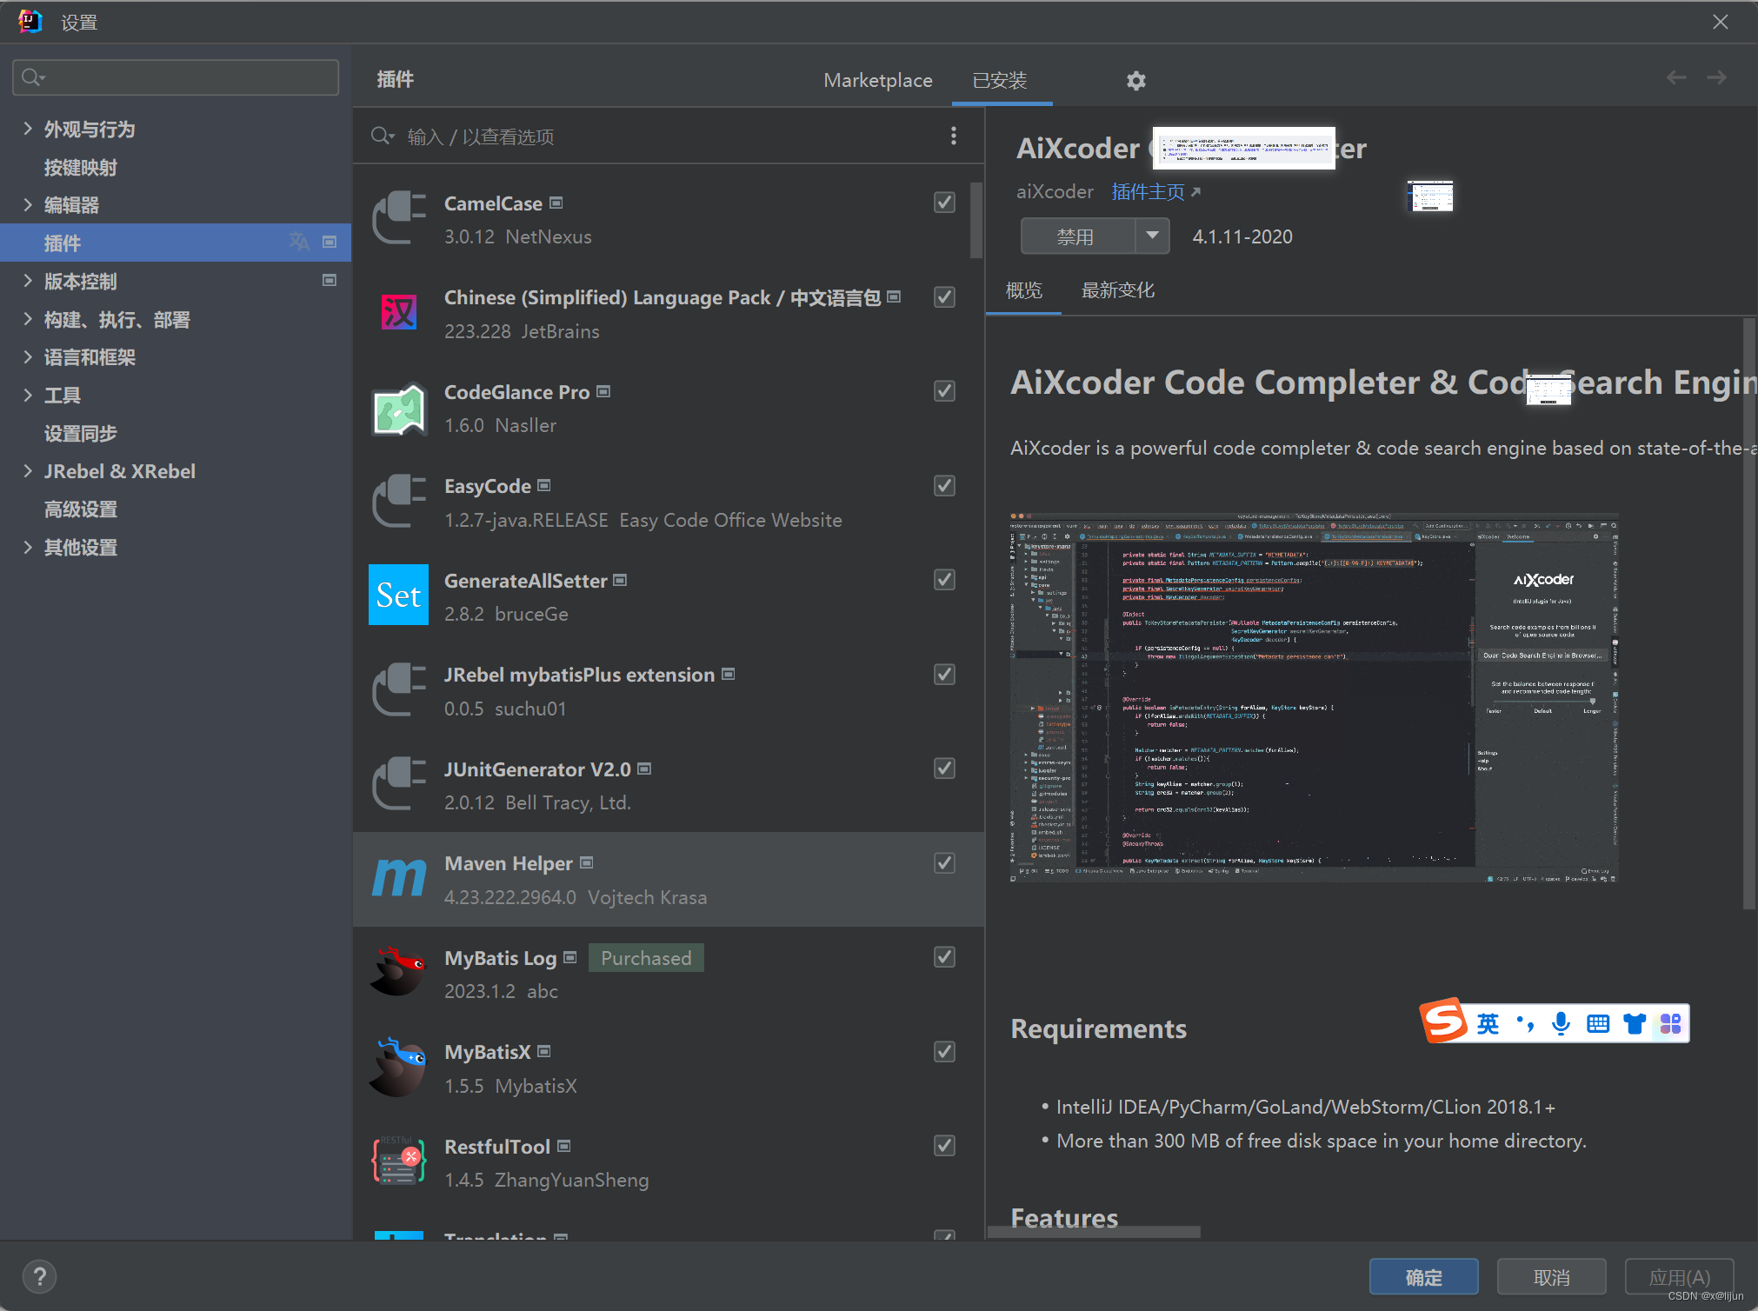Click the plugin list vertical scrollbar
Viewport: 1758px width, 1311px height.
click(976, 220)
